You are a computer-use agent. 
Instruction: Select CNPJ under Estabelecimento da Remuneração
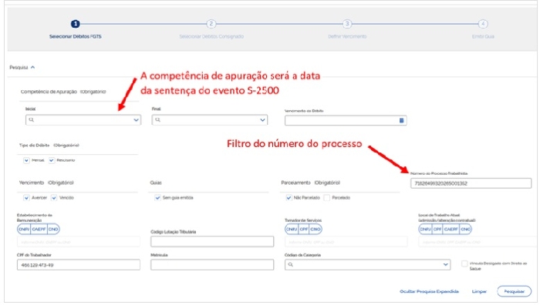[24, 229]
